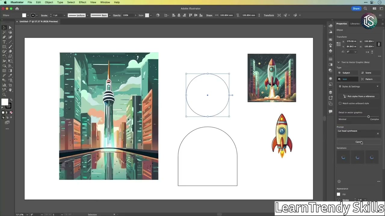Image resolution: width=385 pixels, height=216 pixels.
Task: Collapse Text to Vector Graphic section
Action: 338,62
